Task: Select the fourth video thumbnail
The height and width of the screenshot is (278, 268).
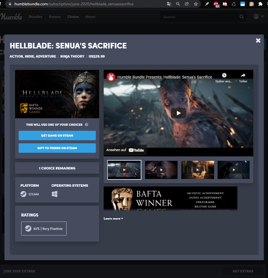Action: click(233, 170)
